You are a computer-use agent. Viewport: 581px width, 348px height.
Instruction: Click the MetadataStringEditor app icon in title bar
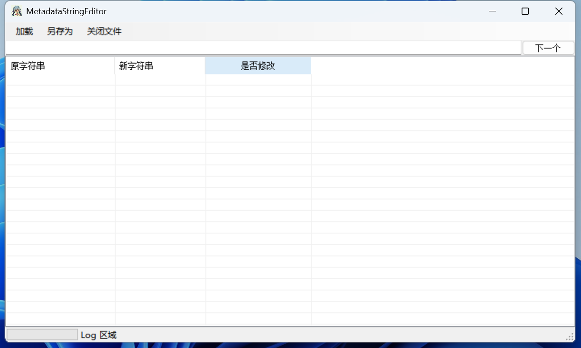pos(17,11)
